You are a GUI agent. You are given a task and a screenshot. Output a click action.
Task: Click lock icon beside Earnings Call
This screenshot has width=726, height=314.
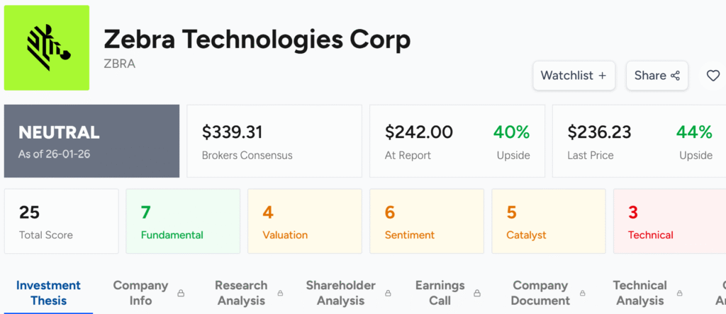click(x=477, y=293)
